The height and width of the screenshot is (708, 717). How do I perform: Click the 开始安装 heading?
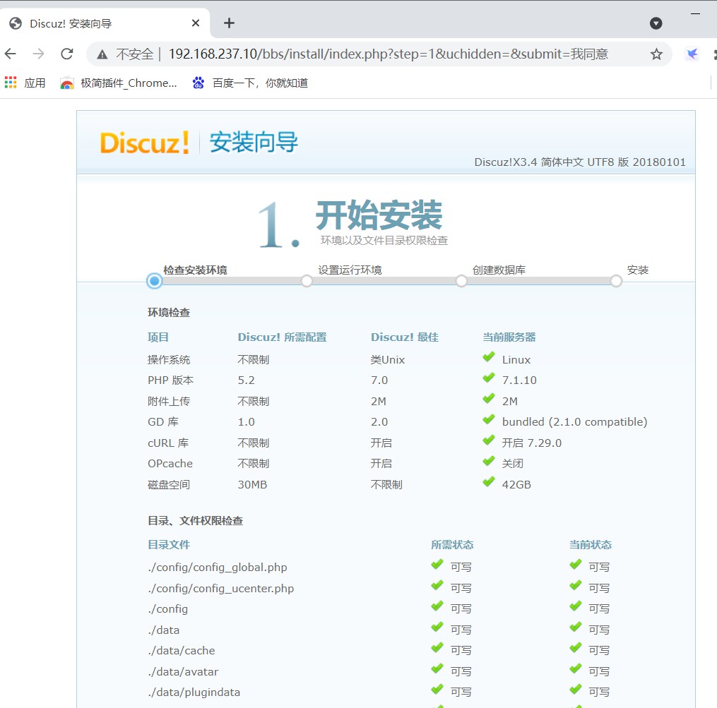[379, 215]
